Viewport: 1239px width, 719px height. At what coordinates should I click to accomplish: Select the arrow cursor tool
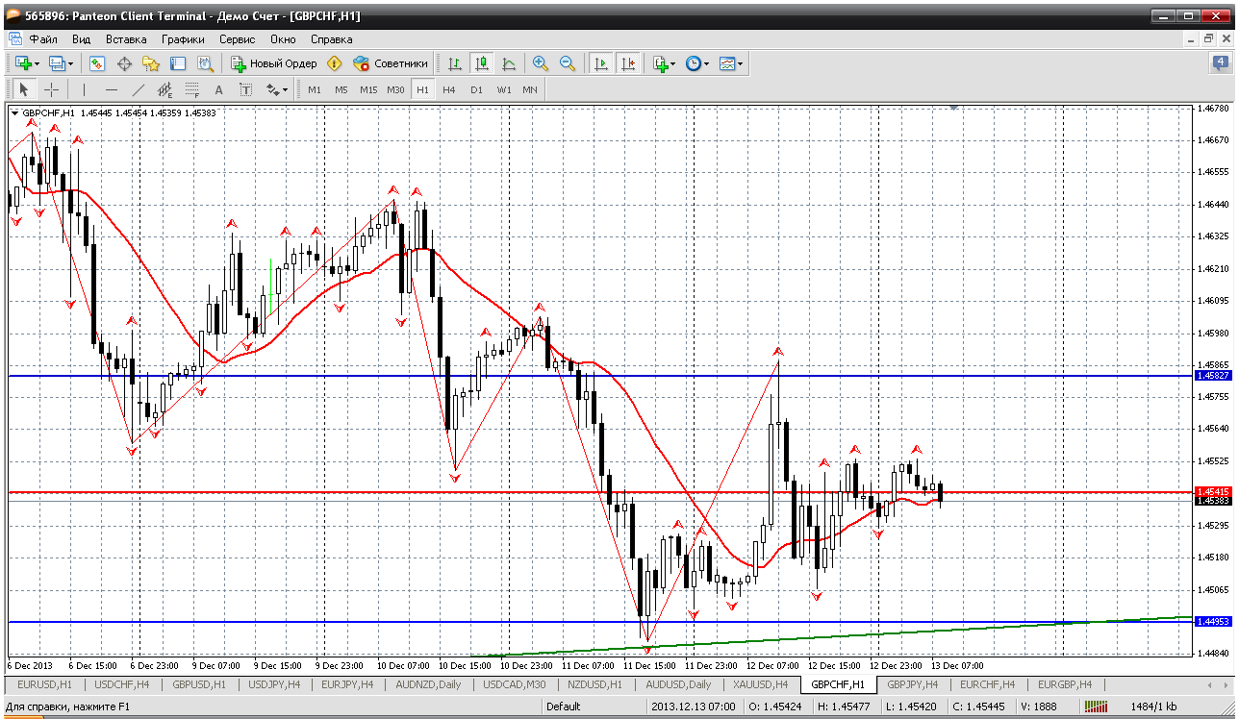[25, 89]
